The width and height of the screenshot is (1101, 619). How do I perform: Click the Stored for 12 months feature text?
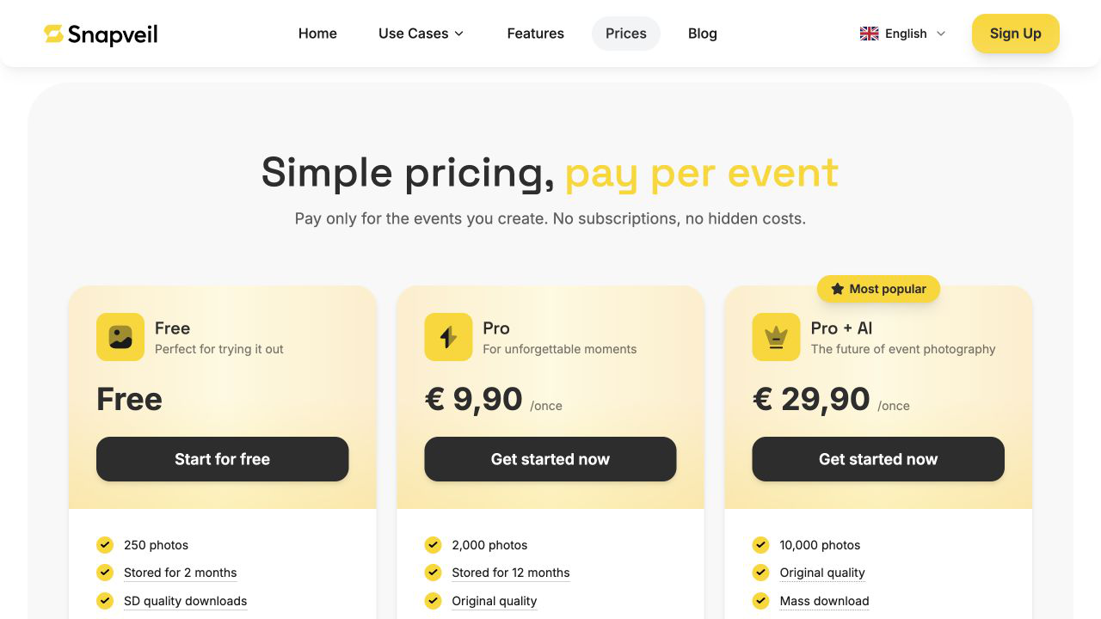pos(511,573)
